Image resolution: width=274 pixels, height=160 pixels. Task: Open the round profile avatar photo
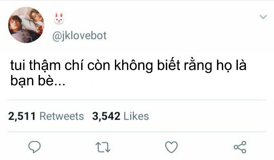pos(26,25)
